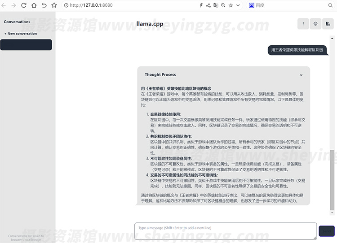Click the browser back arrow
Image resolution: width=337 pixels, height=243 pixels.
(x=4, y=5)
